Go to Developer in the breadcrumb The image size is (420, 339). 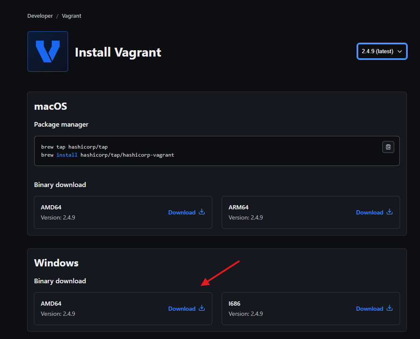pyautogui.click(x=40, y=16)
